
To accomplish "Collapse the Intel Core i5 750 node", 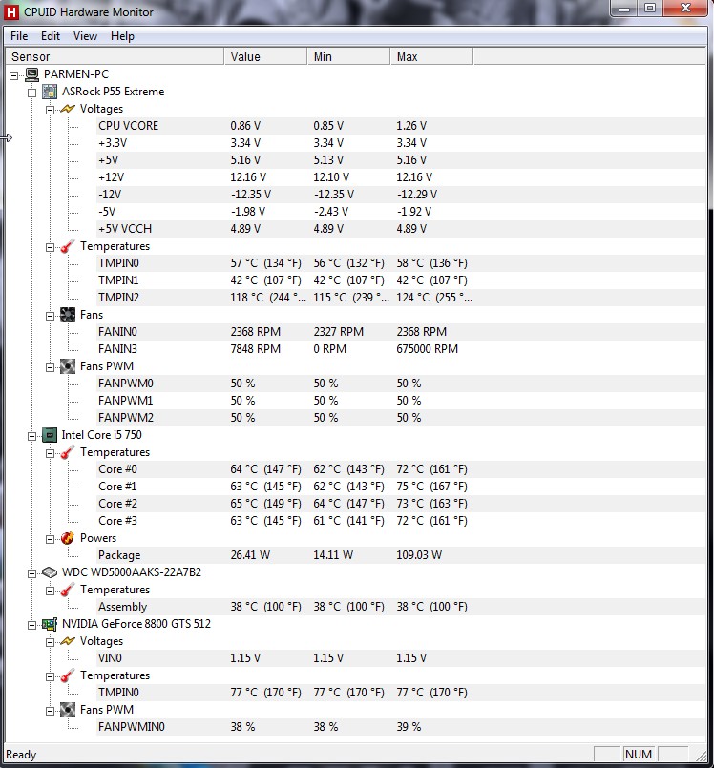I will click(x=31, y=436).
